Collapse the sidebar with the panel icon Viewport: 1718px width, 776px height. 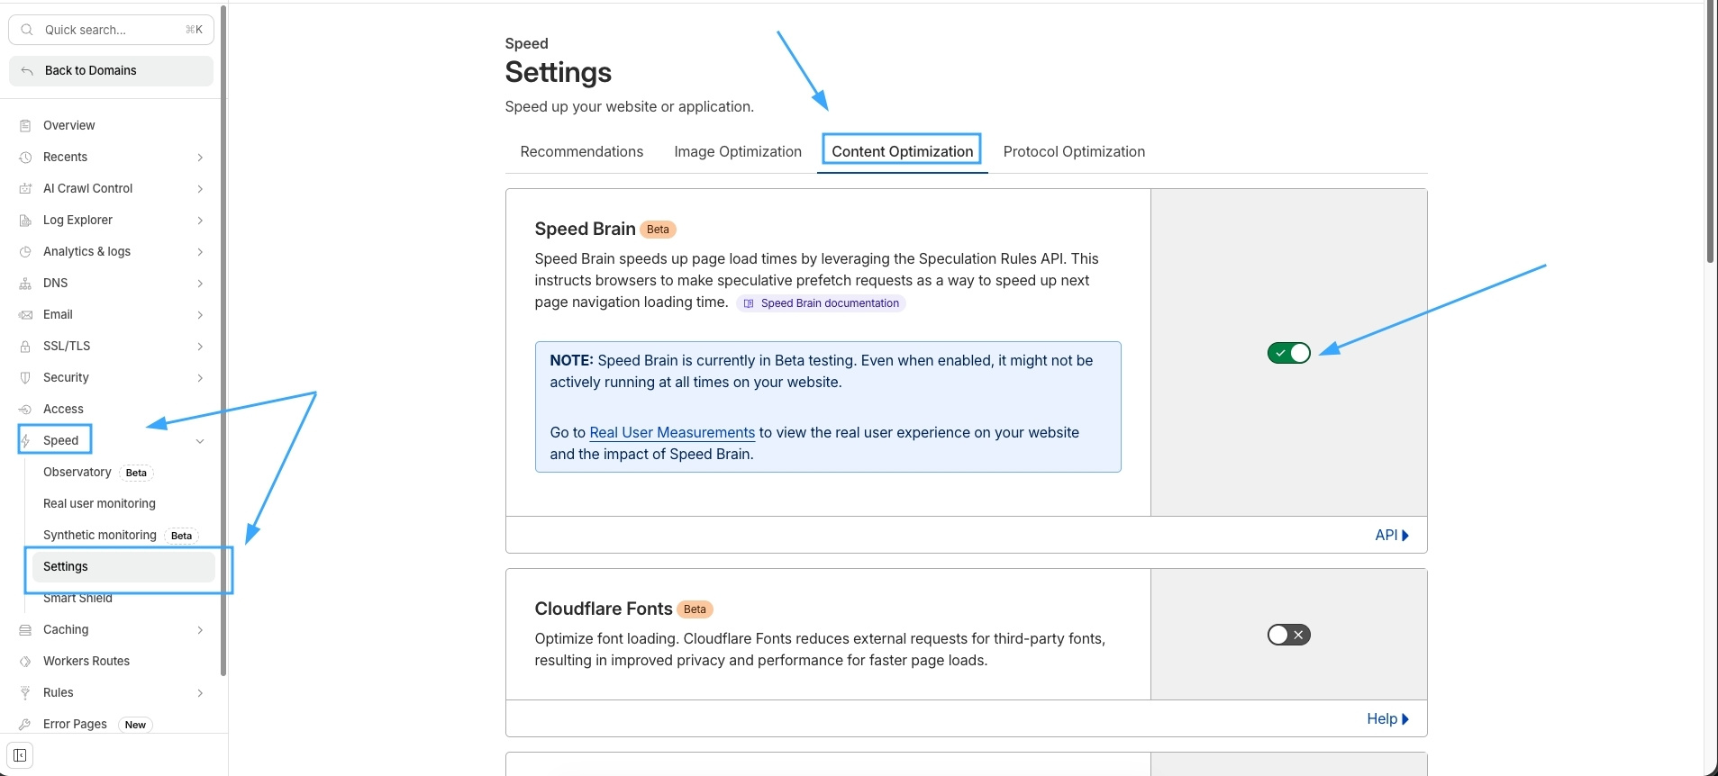click(20, 755)
